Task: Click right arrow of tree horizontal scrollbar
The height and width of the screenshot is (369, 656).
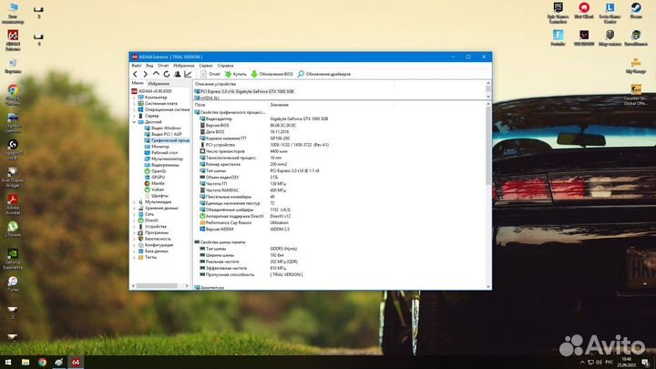Action: (187, 286)
